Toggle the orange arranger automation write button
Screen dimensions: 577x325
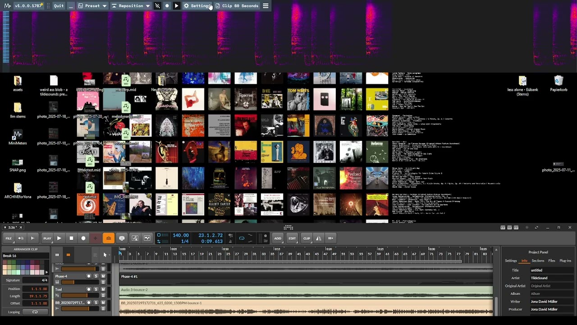click(108, 238)
